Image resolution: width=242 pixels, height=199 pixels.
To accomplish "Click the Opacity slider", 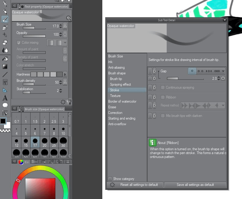I will coord(34,36).
